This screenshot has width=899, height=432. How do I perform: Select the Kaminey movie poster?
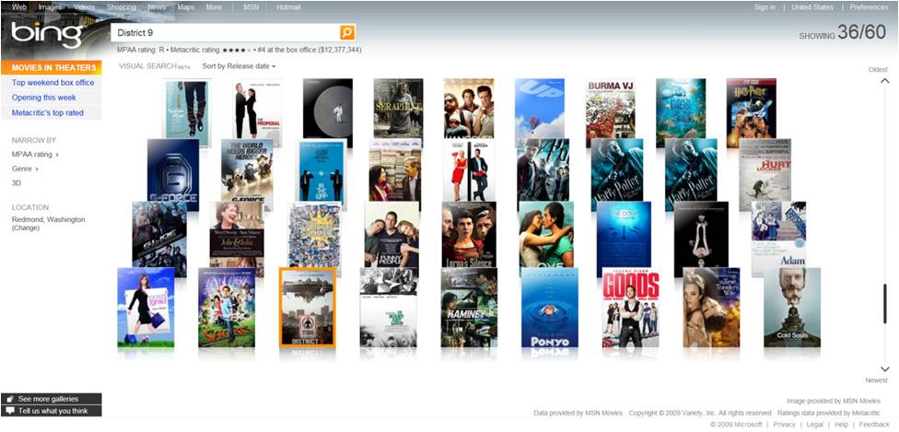pyautogui.click(x=469, y=307)
